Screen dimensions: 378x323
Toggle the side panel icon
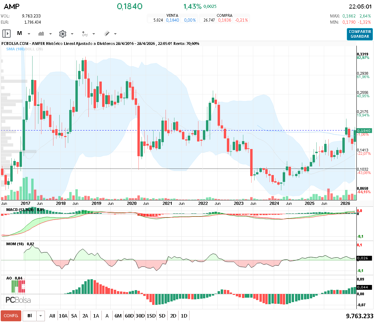click(7, 34)
